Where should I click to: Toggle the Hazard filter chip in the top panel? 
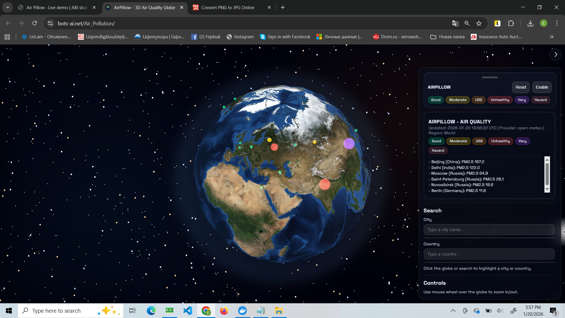pos(540,100)
